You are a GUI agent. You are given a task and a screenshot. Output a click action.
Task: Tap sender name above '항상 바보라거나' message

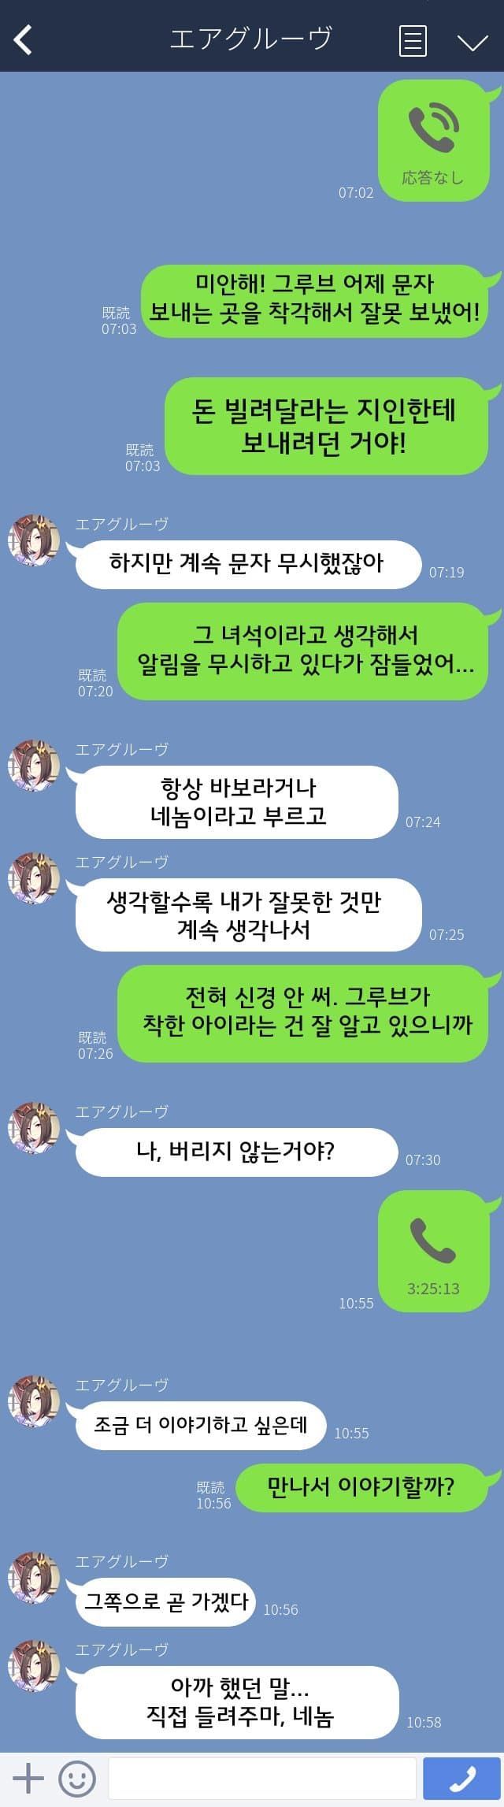tap(122, 749)
